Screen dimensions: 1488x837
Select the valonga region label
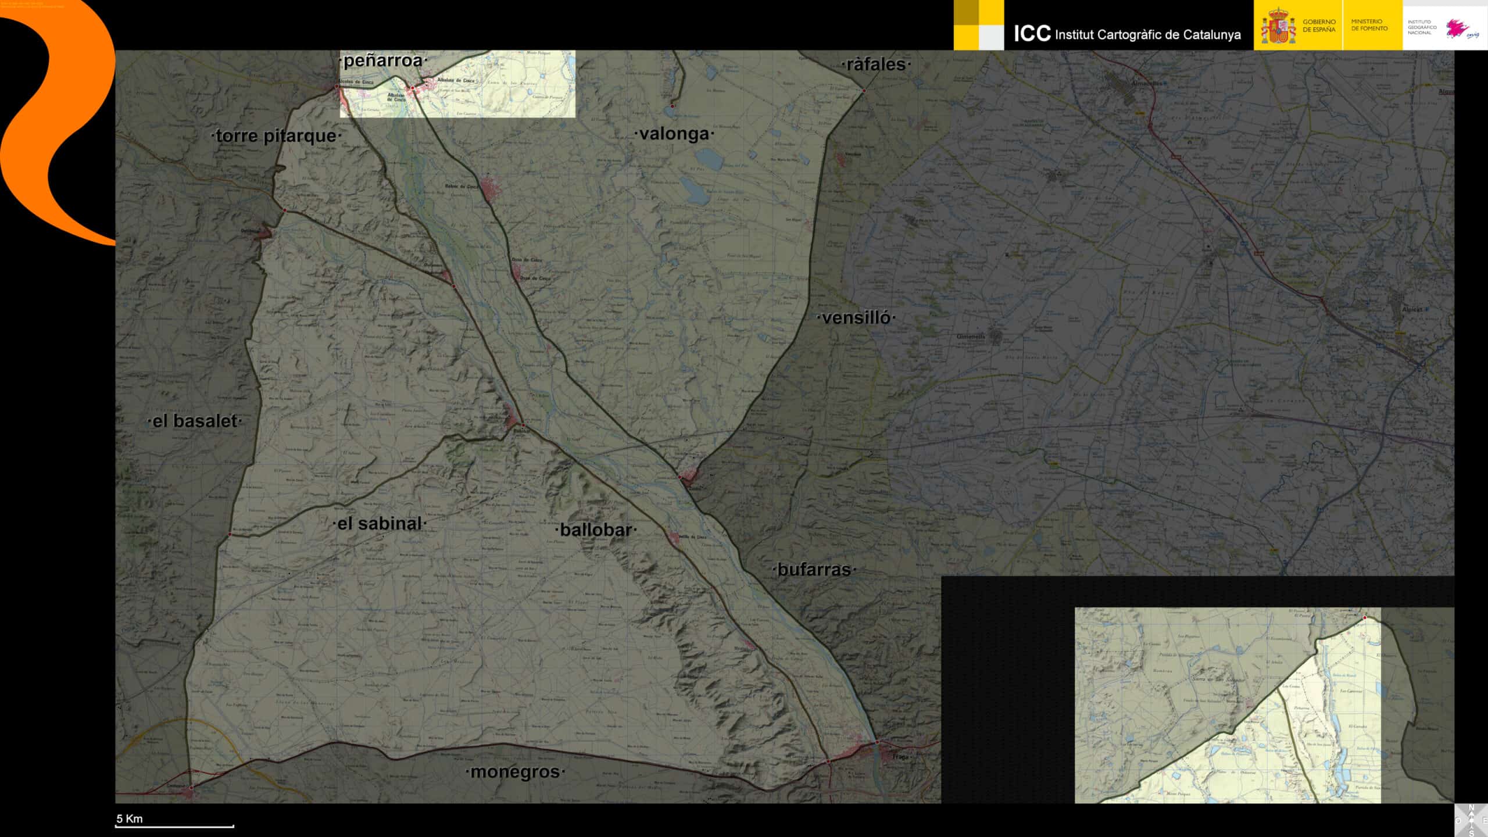pyautogui.click(x=674, y=134)
